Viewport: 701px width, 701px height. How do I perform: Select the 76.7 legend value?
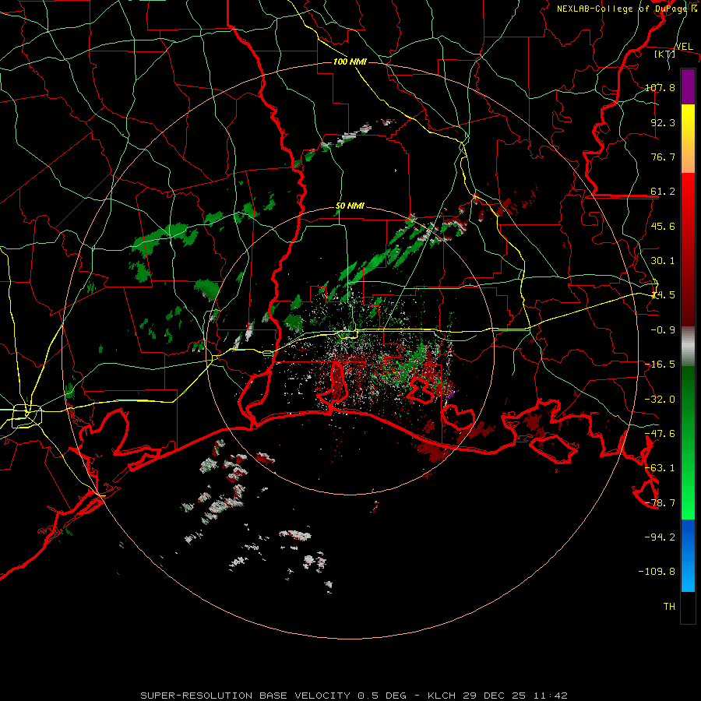click(x=663, y=157)
